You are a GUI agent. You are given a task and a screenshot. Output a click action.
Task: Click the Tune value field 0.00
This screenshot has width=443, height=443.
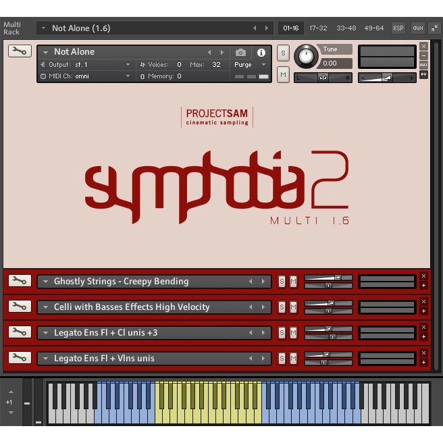(334, 63)
